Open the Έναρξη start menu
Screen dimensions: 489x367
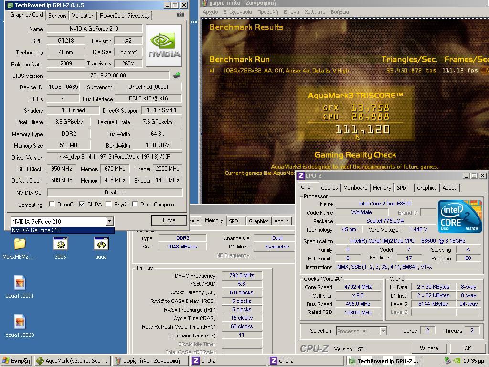(16, 361)
